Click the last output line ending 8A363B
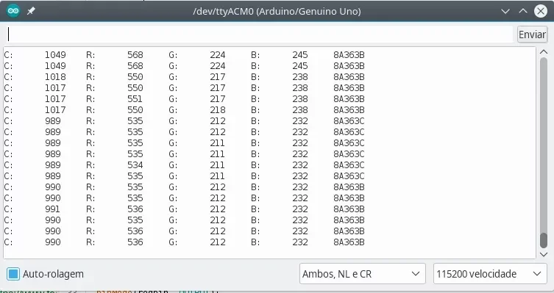Viewport: 554px width, 293px height. click(x=184, y=242)
